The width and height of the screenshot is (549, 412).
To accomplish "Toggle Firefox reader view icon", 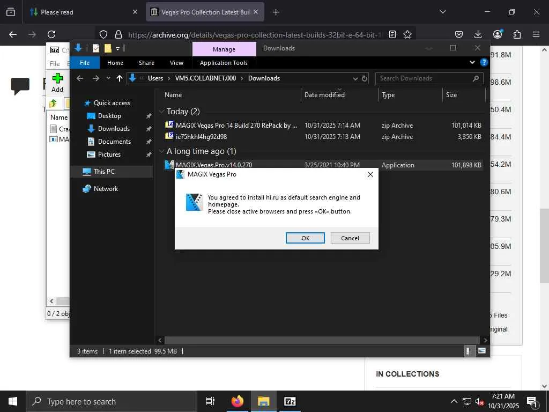I will pos(392,35).
